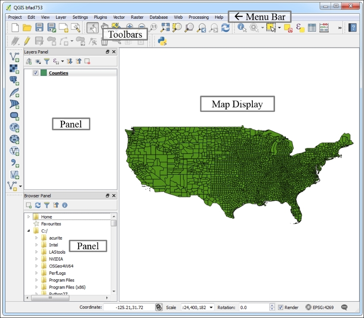The height and width of the screenshot is (318, 364).
Task: Expand the OSGeo4W64 folder
Action: (x=36, y=266)
